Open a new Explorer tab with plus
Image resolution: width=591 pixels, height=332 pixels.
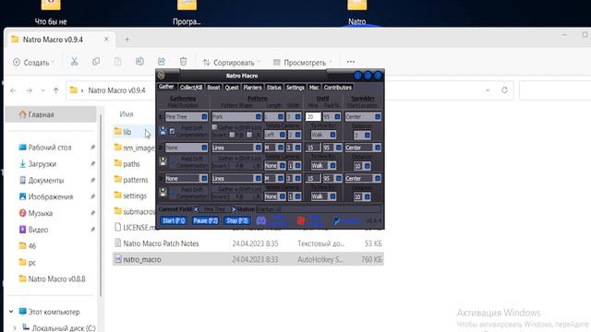coord(127,39)
